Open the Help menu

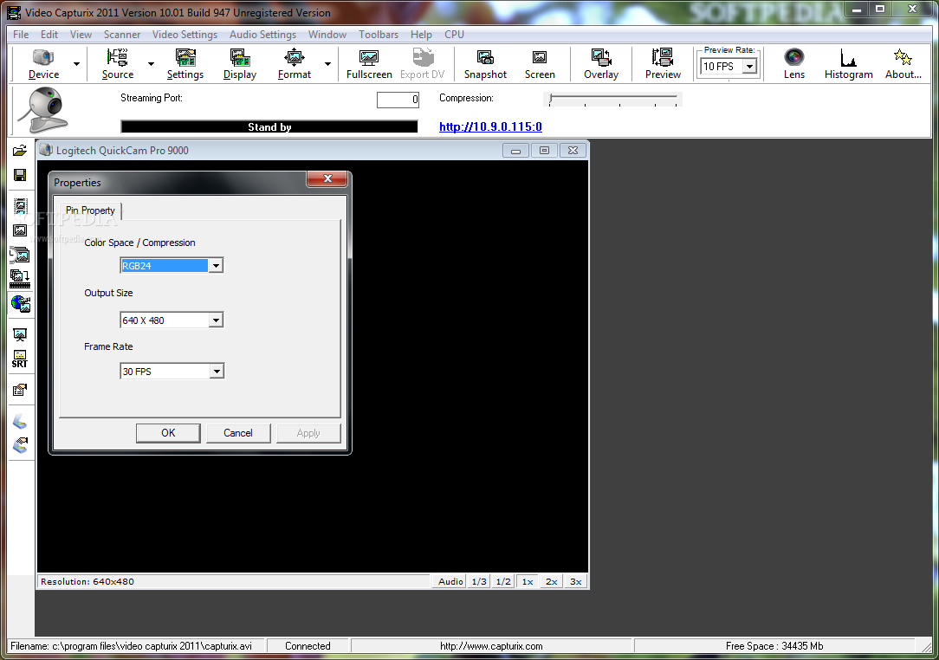click(421, 35)
